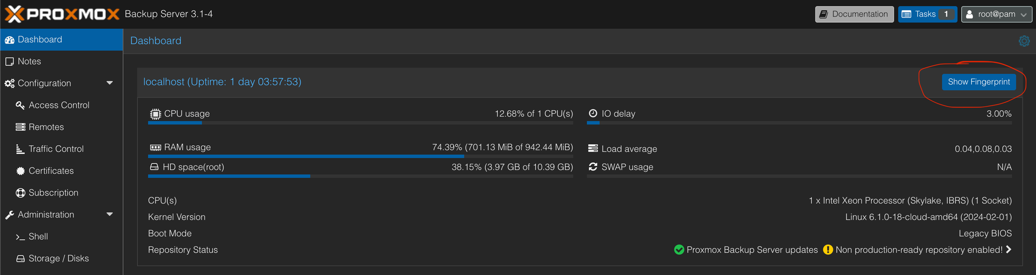Collapse the Administration section arrow
Viewport: 1036px width, 275px height.
tap(110, 215)
